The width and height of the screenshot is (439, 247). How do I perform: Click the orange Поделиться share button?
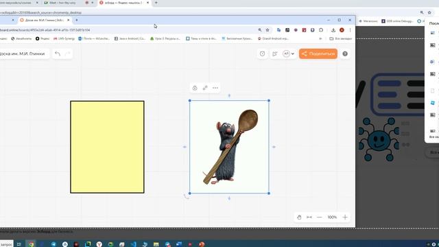click(x=318, y=54)
